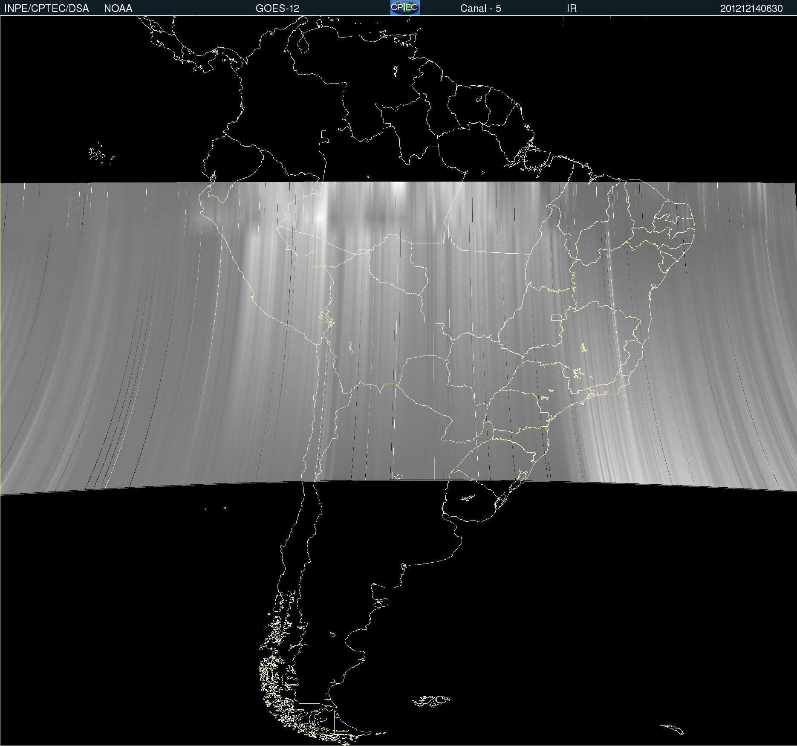Click the 201212140630 timestamp
The height and width of the screenshot is (746, 797).
(751, 9)
